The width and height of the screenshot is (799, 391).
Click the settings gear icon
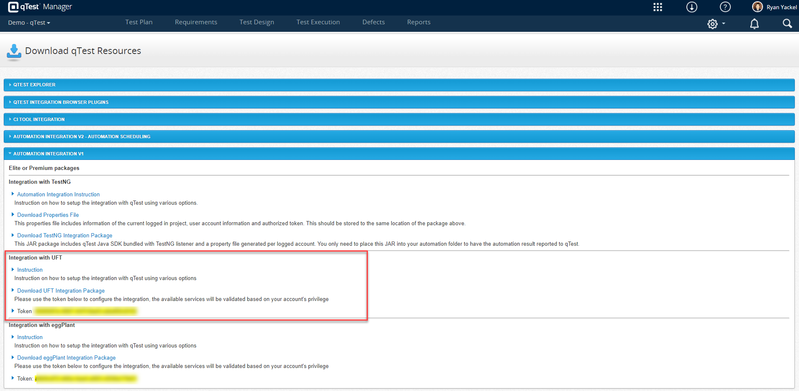point(712,24)
